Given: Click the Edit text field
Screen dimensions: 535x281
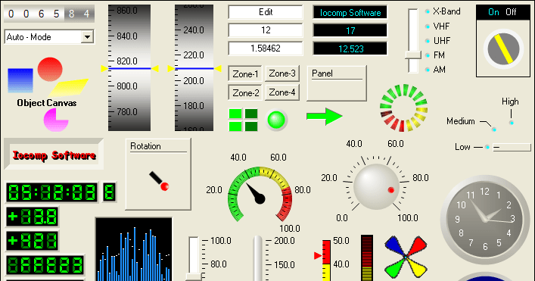Looking at the screenshot, I should coord(266,12).
